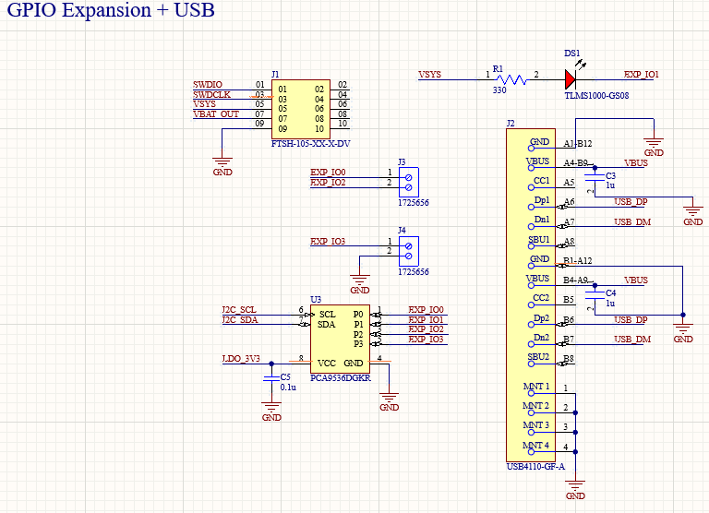Select the J3 terminal block symbol
This screenshot has width=709, height=513.
pyautogui.click(x=409, y=182)
